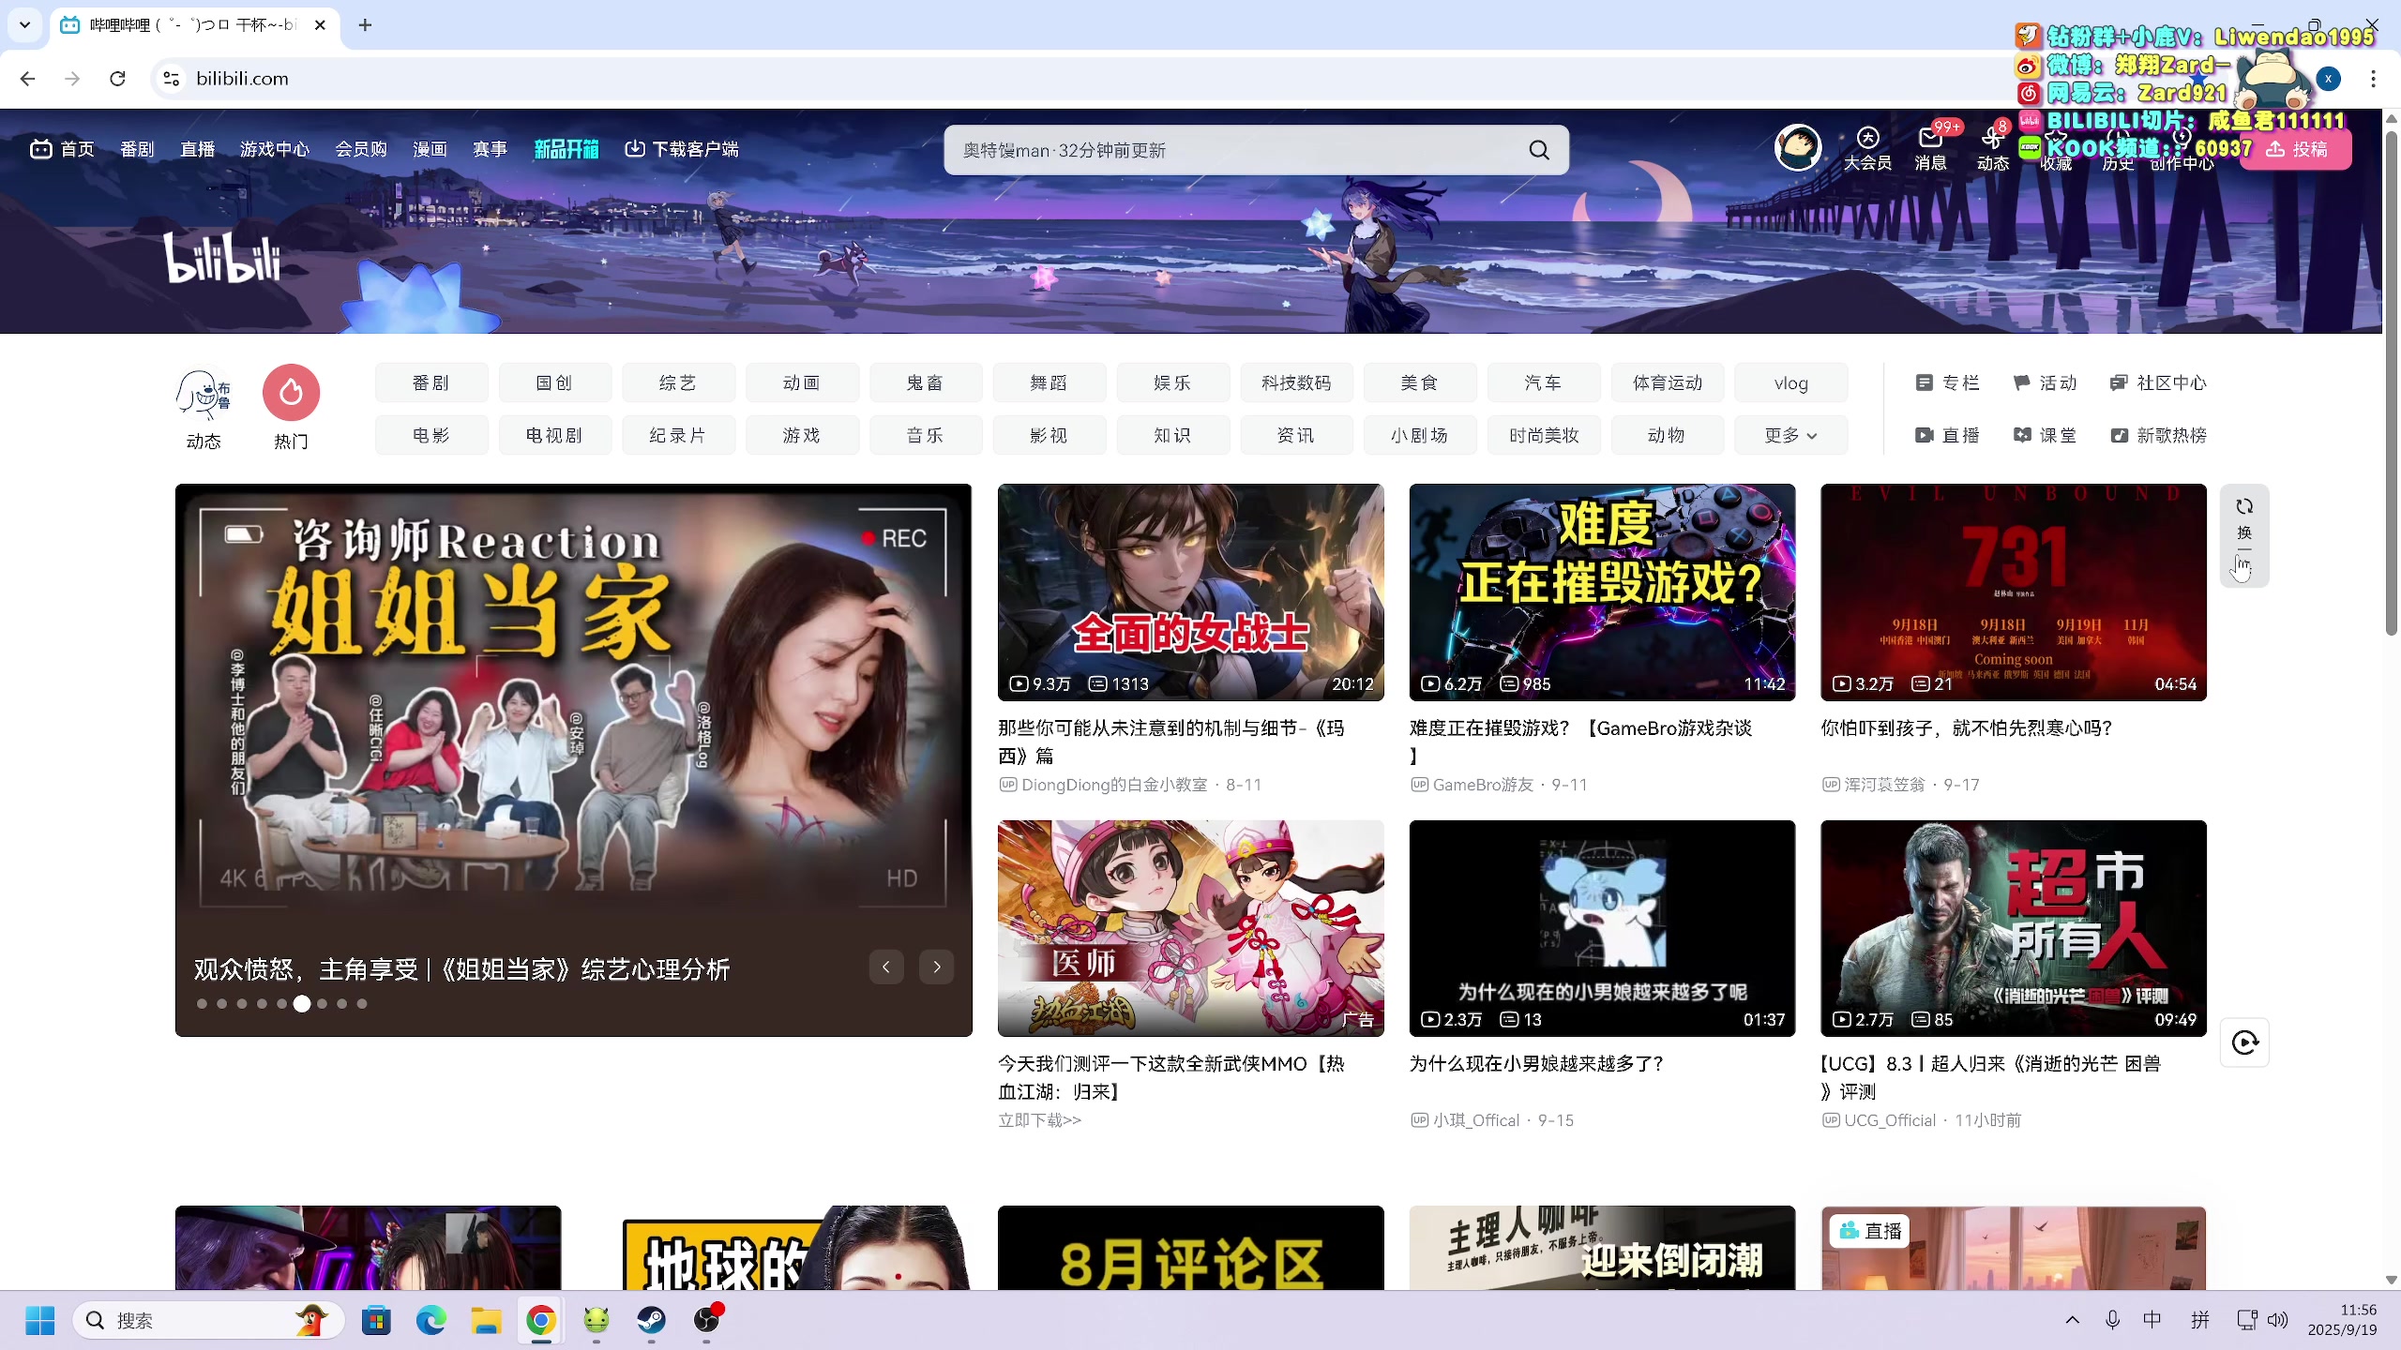2401x1350 pixels.
Task: Open 专栏 column icon link
Action: click(1947, 382)
